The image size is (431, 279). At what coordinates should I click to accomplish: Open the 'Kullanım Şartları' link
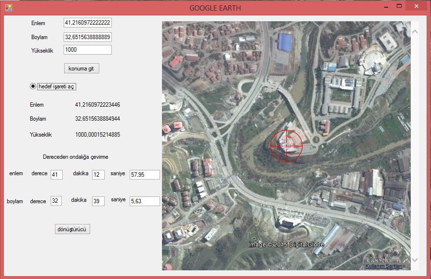pos(384,266)
